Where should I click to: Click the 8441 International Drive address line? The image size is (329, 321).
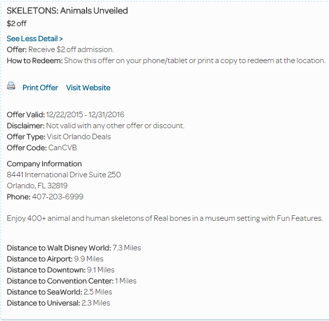click(x=64, y=175)
